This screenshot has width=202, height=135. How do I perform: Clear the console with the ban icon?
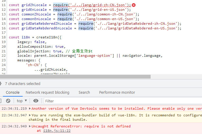[x=8, y=101]
